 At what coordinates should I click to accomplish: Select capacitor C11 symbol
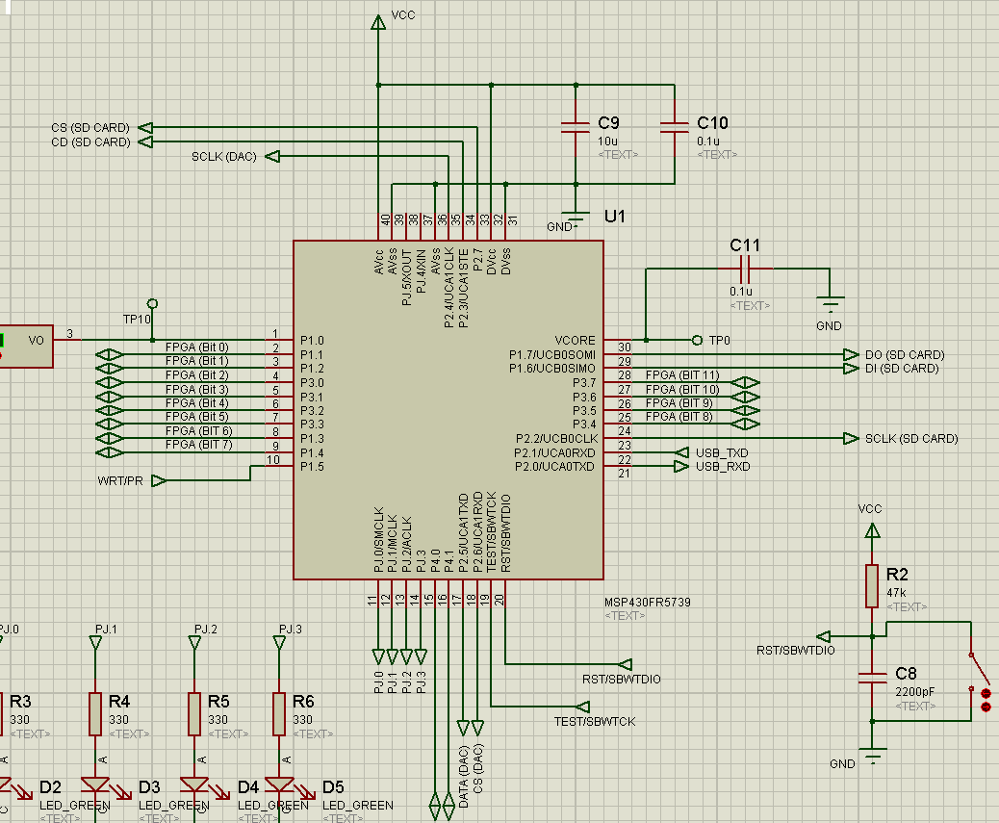point(746,269)
